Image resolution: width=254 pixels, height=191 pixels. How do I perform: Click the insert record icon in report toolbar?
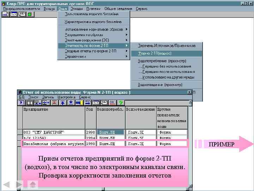tap(38, 103)
